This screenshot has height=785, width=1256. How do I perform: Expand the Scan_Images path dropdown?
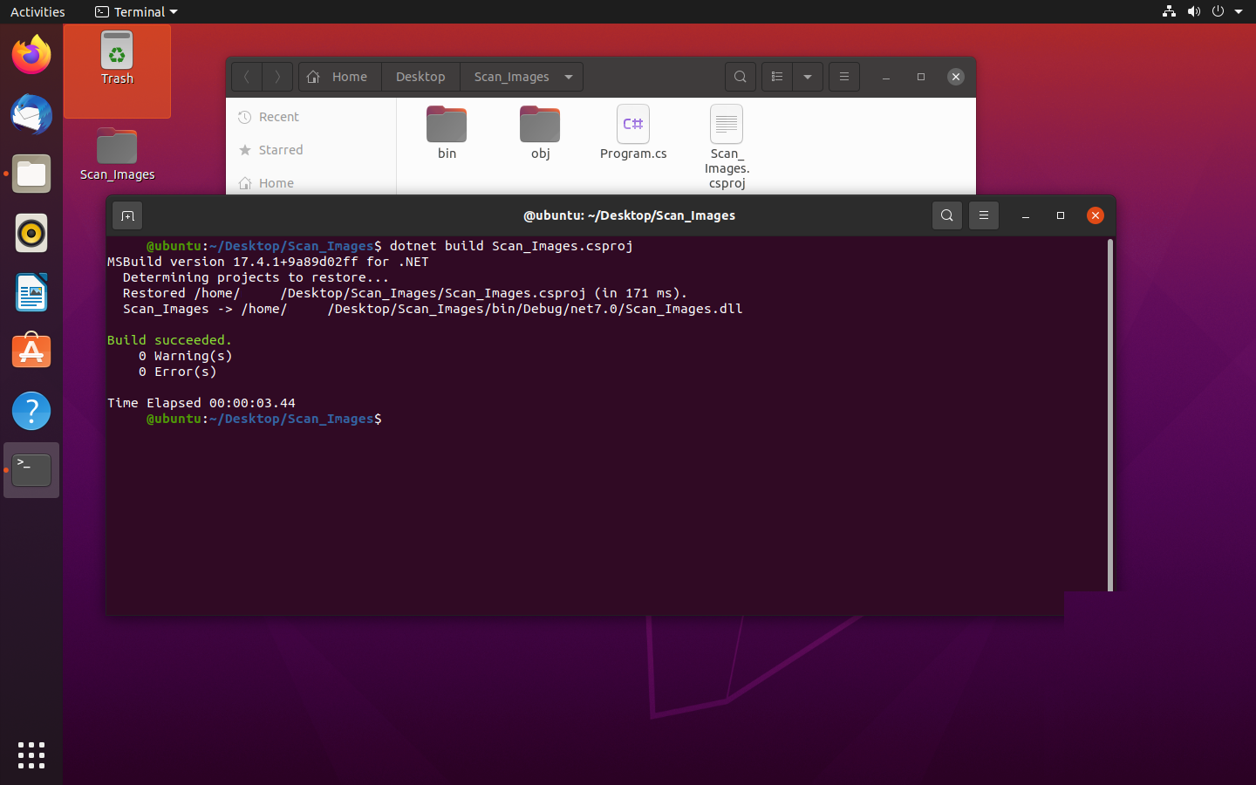click(x=569, y=77)
